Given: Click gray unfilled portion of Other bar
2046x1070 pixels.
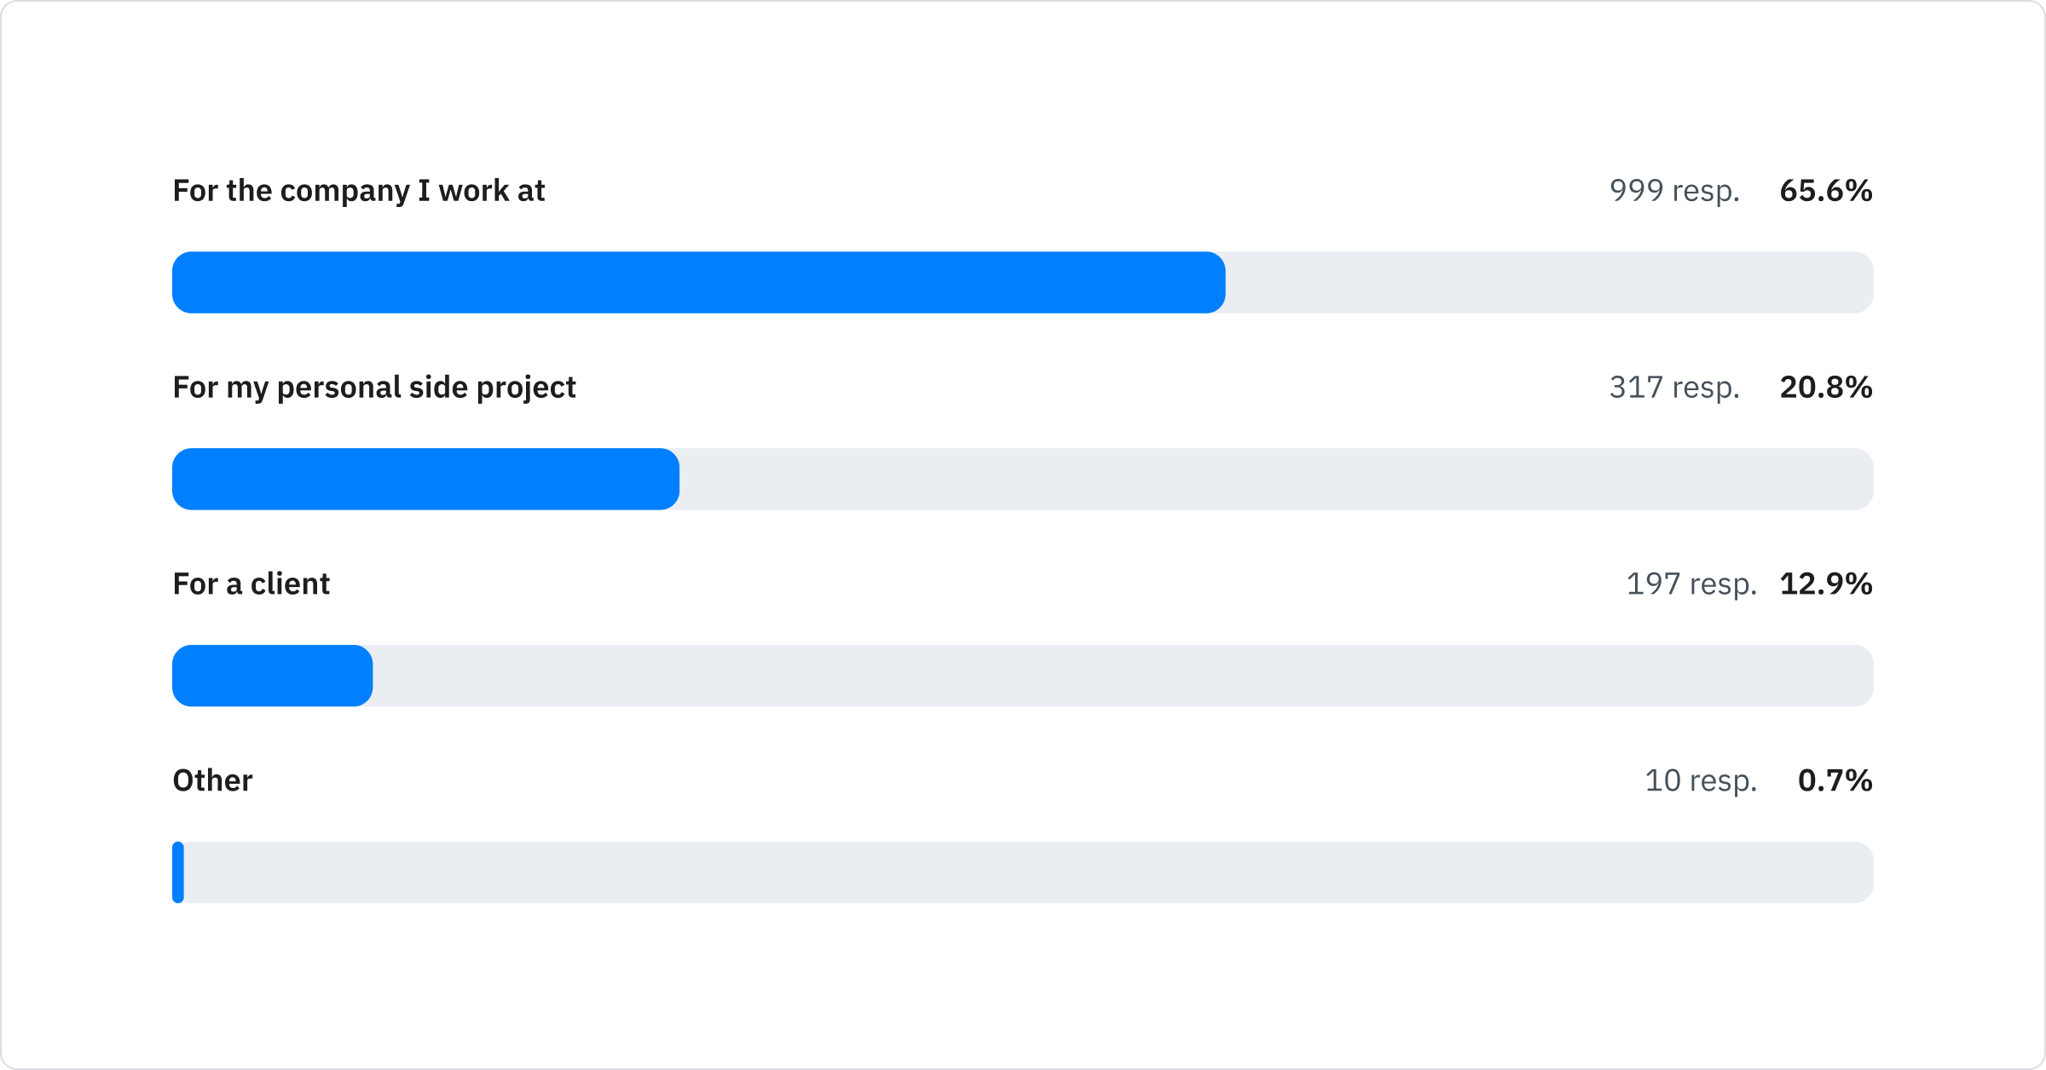Looking at the screenshot, I should pyautogui.click(x=1028, y=872).
